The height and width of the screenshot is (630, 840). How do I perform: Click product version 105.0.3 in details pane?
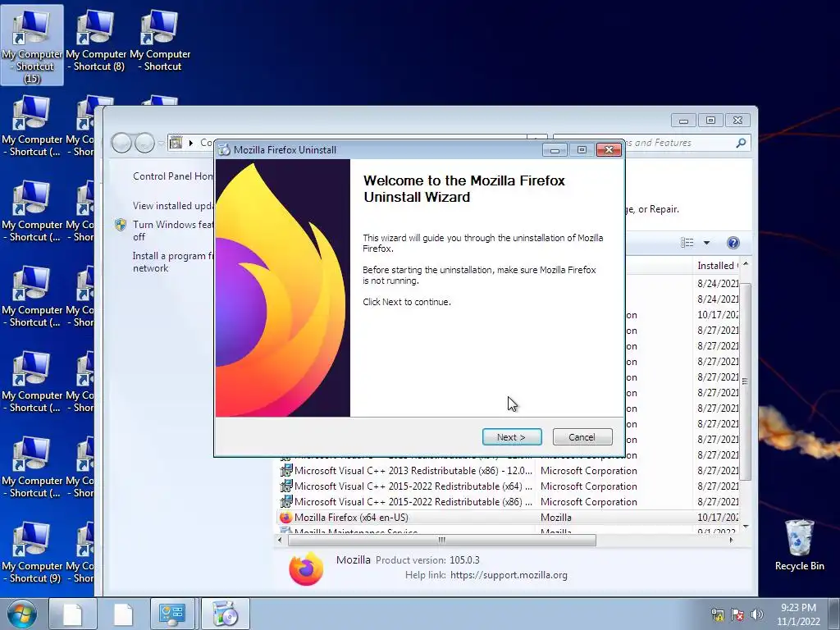[464, 560]
